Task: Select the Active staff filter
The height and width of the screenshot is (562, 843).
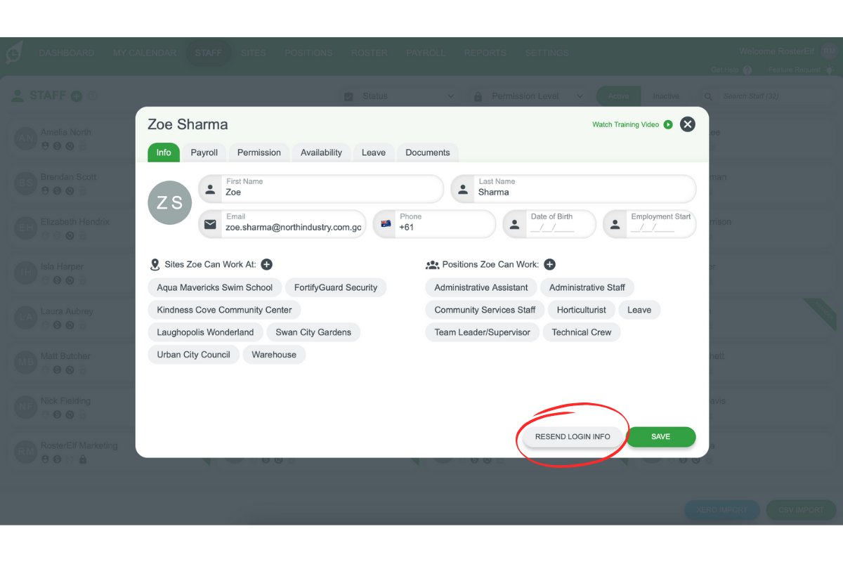Action: coord(618,96)
